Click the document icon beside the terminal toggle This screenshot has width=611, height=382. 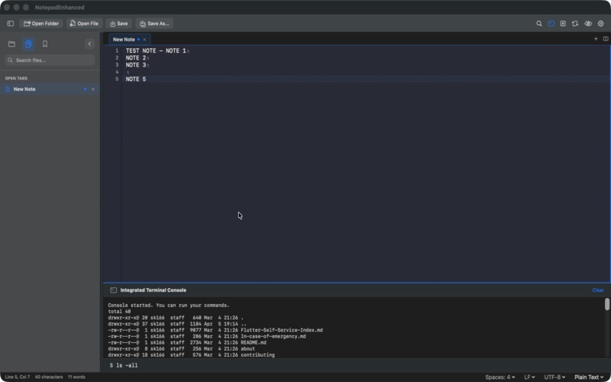point(563,24)
